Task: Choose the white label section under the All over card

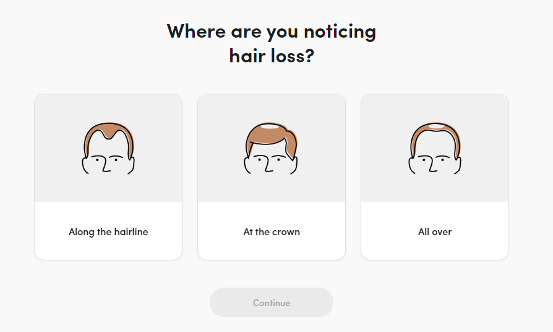Action: coord(435,247)
